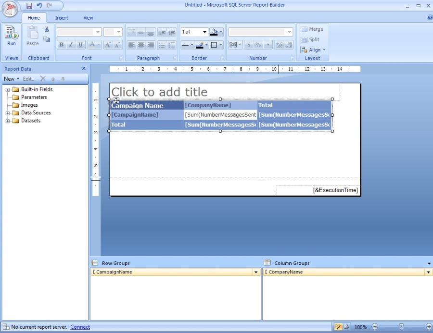Decrease decimal places
433x333 pixels.
289,45
